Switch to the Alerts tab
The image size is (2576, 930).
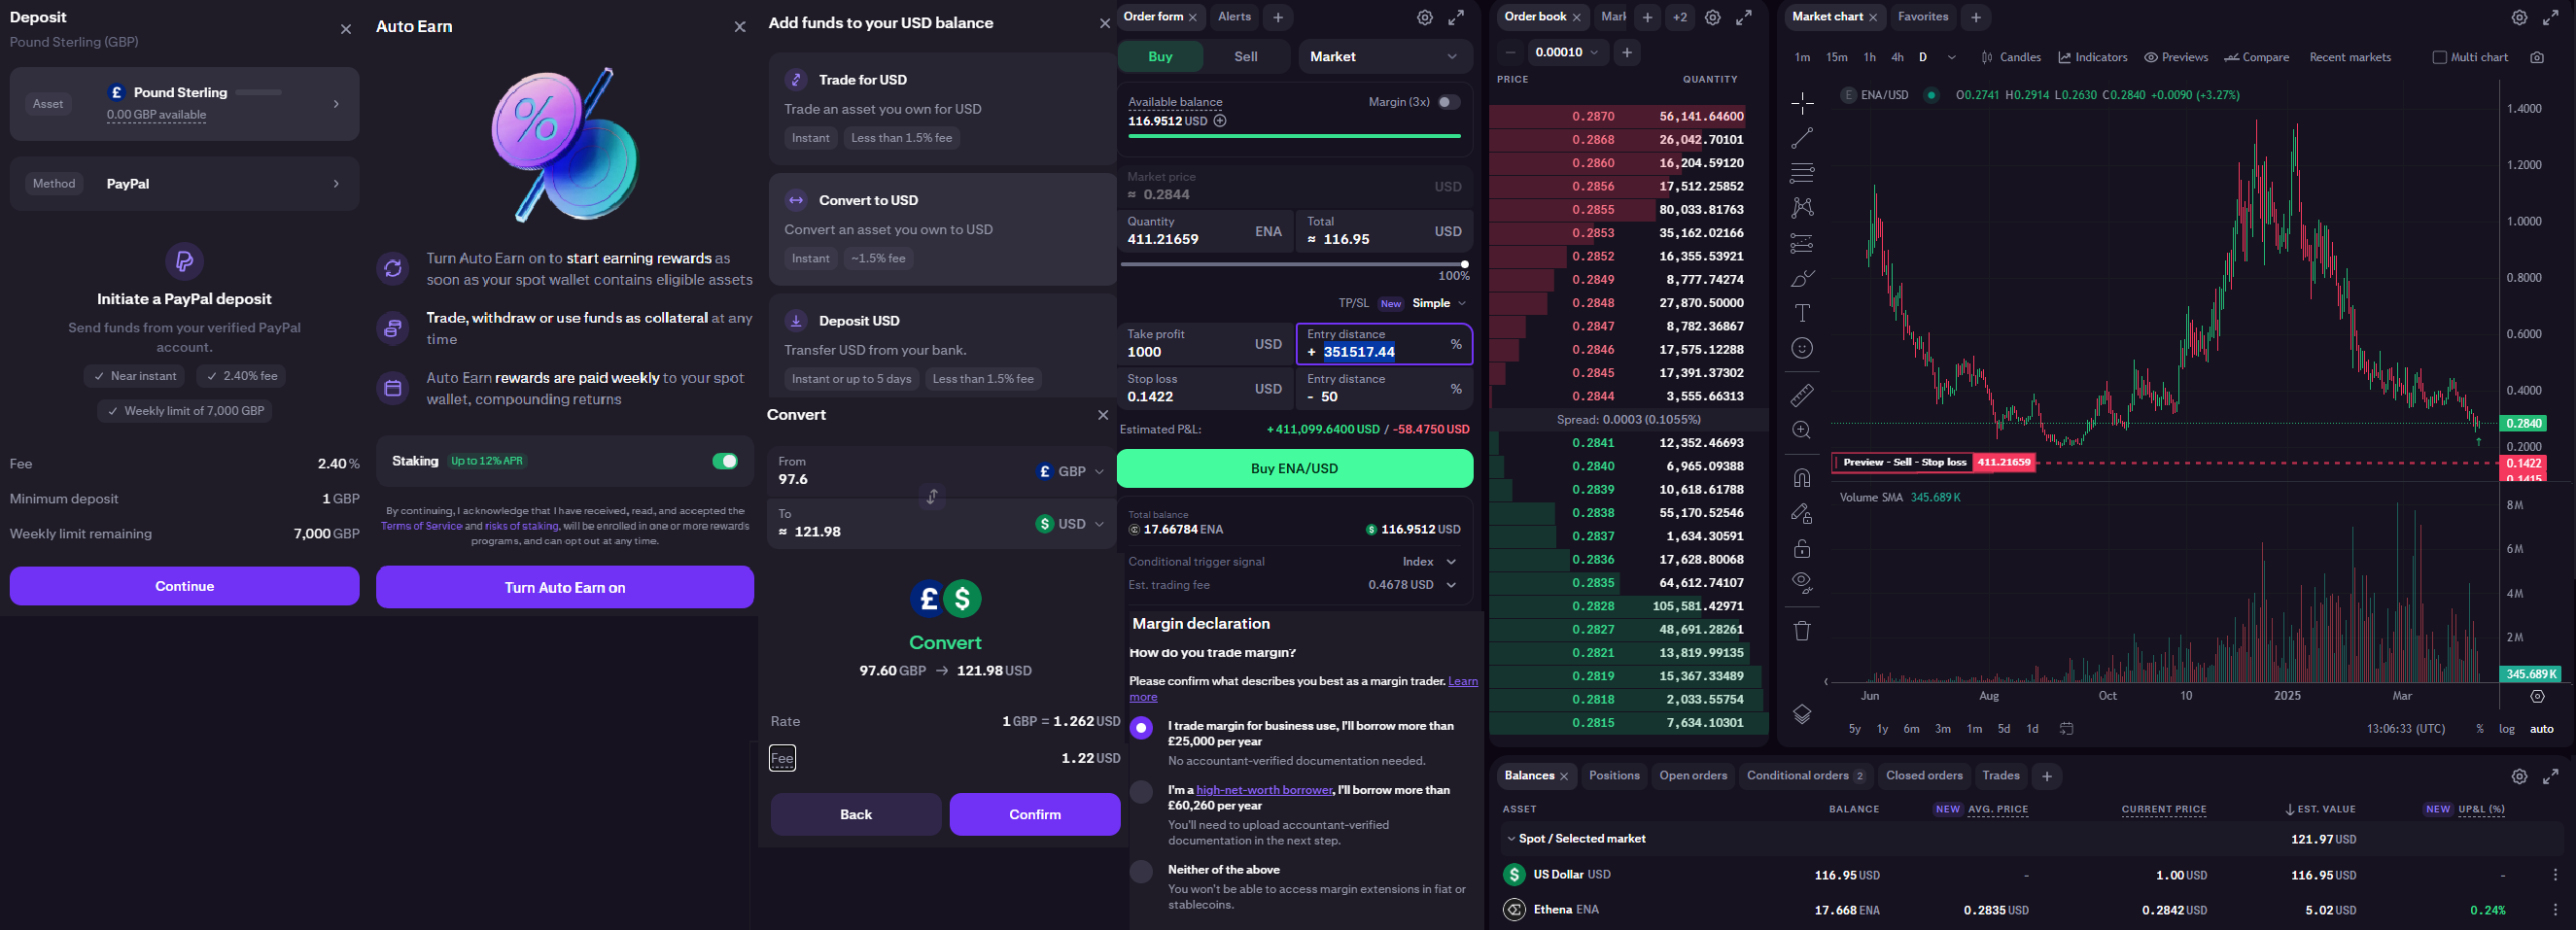tap(1234, 17)
